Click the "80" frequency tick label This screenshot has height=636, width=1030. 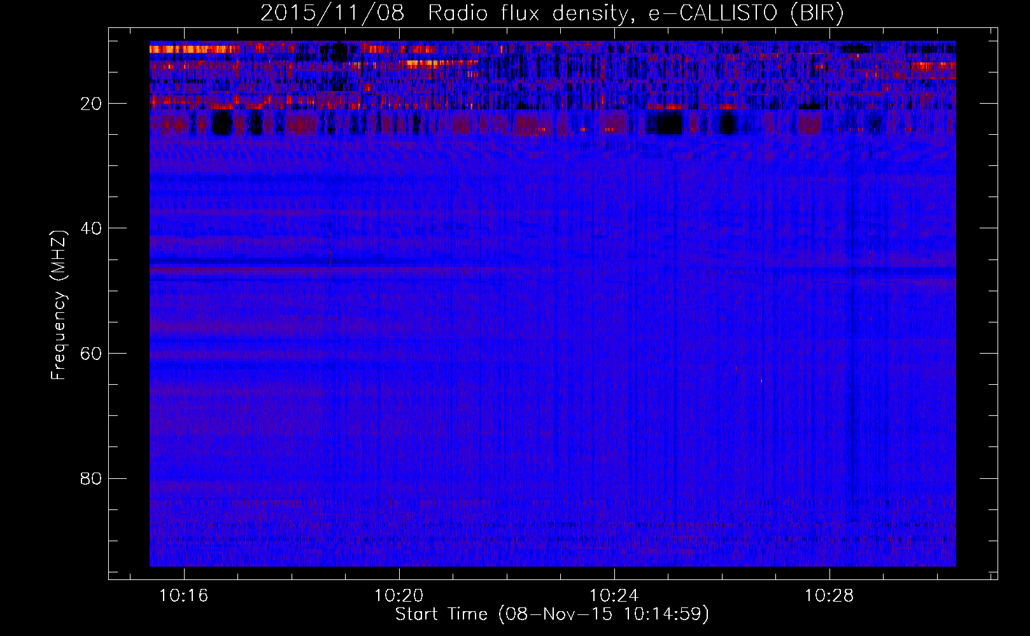91,478
